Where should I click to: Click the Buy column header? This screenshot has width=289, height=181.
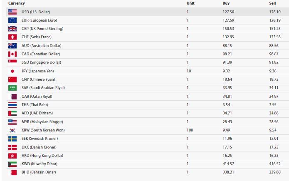226,3
